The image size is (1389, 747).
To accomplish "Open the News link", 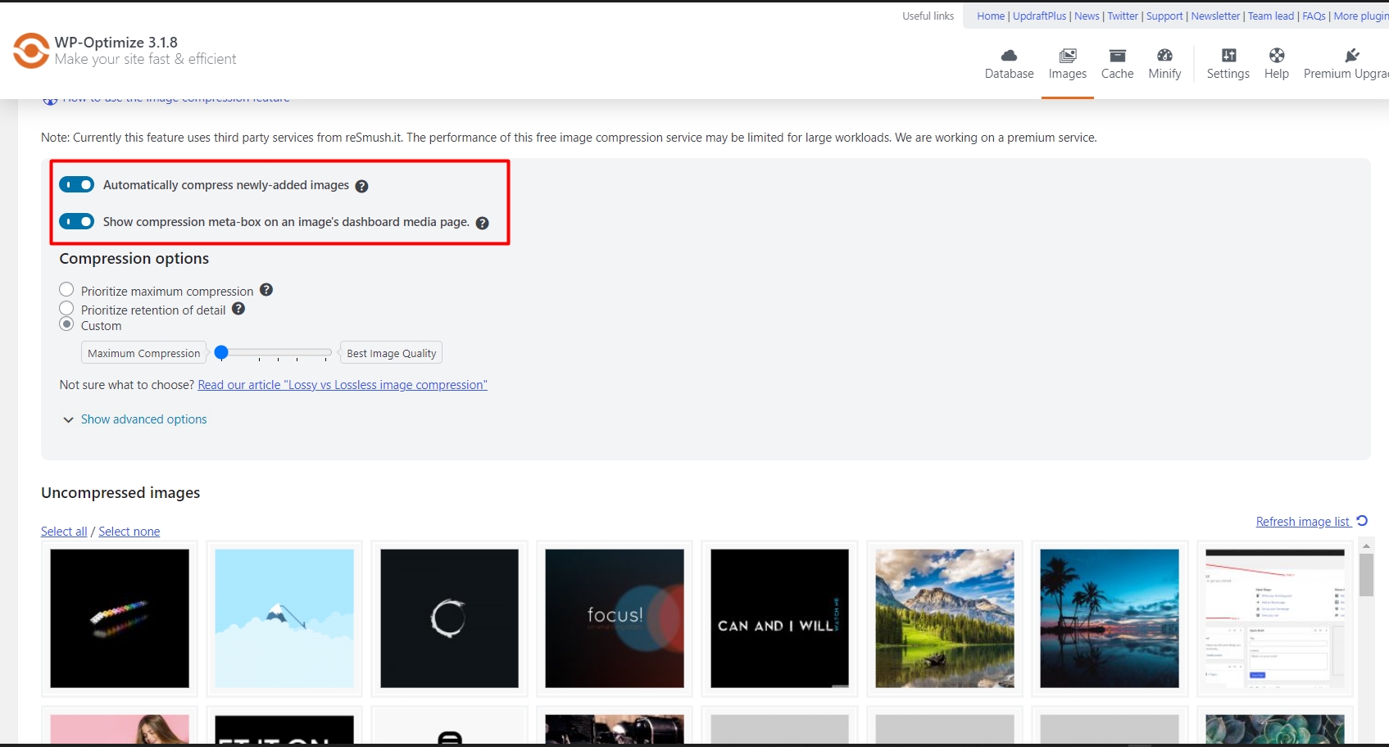I will click(x=1087, y=16).
